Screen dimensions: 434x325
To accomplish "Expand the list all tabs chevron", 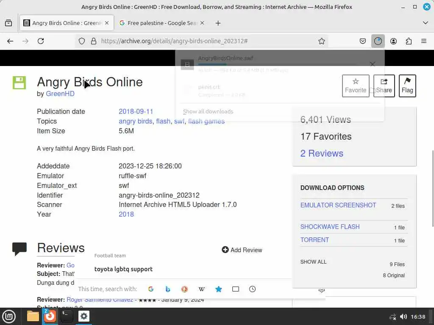I will (x=426, y=23).
